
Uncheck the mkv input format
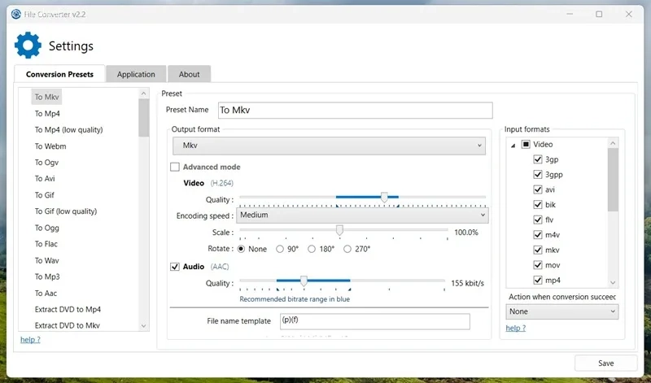click(x=538, y=250)
